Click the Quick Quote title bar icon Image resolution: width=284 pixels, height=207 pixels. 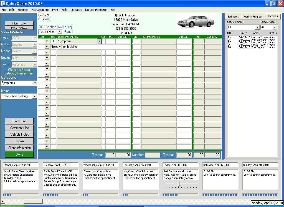tap(3, 4)
